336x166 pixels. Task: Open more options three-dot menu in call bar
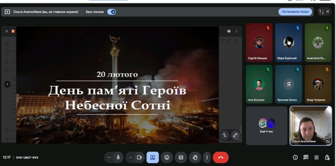click(x=207, y=157)
